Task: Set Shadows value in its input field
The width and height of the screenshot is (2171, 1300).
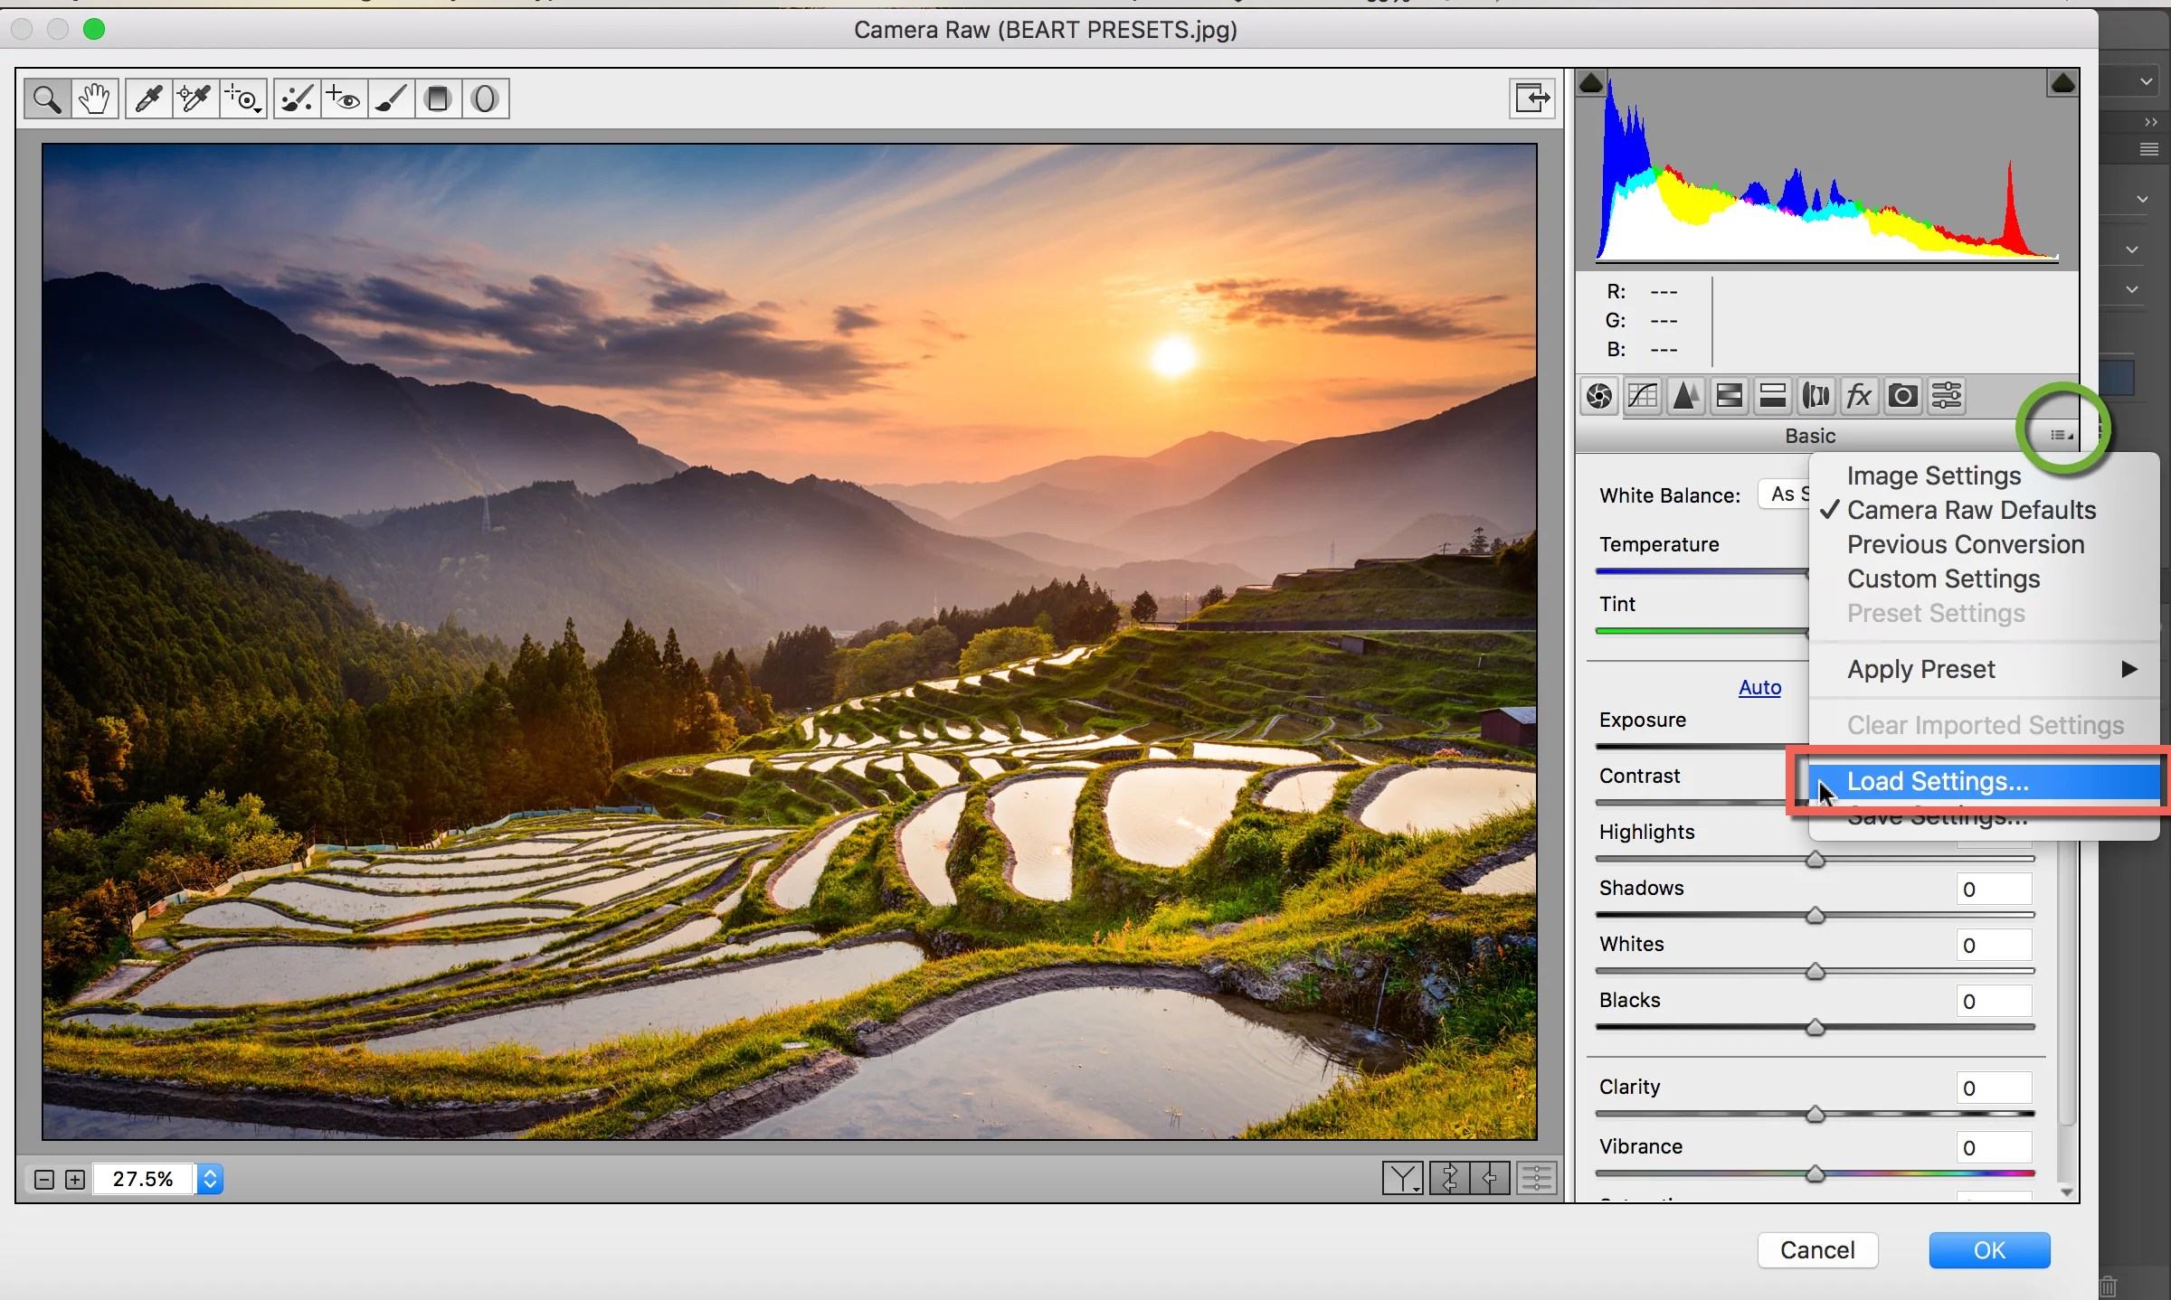Action: click(1994, 890)
